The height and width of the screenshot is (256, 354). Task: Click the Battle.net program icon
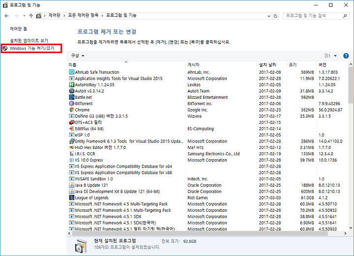point(72,97)
